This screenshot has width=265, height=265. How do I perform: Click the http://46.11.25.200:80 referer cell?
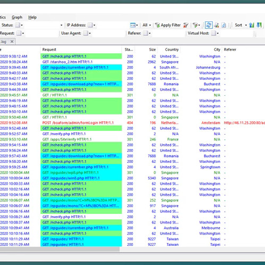[x=244, y=123]
